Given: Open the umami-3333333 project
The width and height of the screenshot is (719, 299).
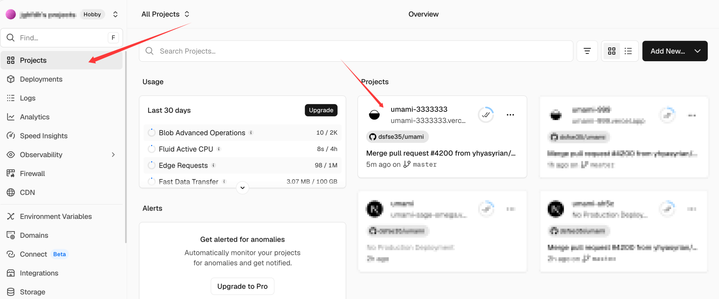Looking at the screenshot, I should 419,109.
